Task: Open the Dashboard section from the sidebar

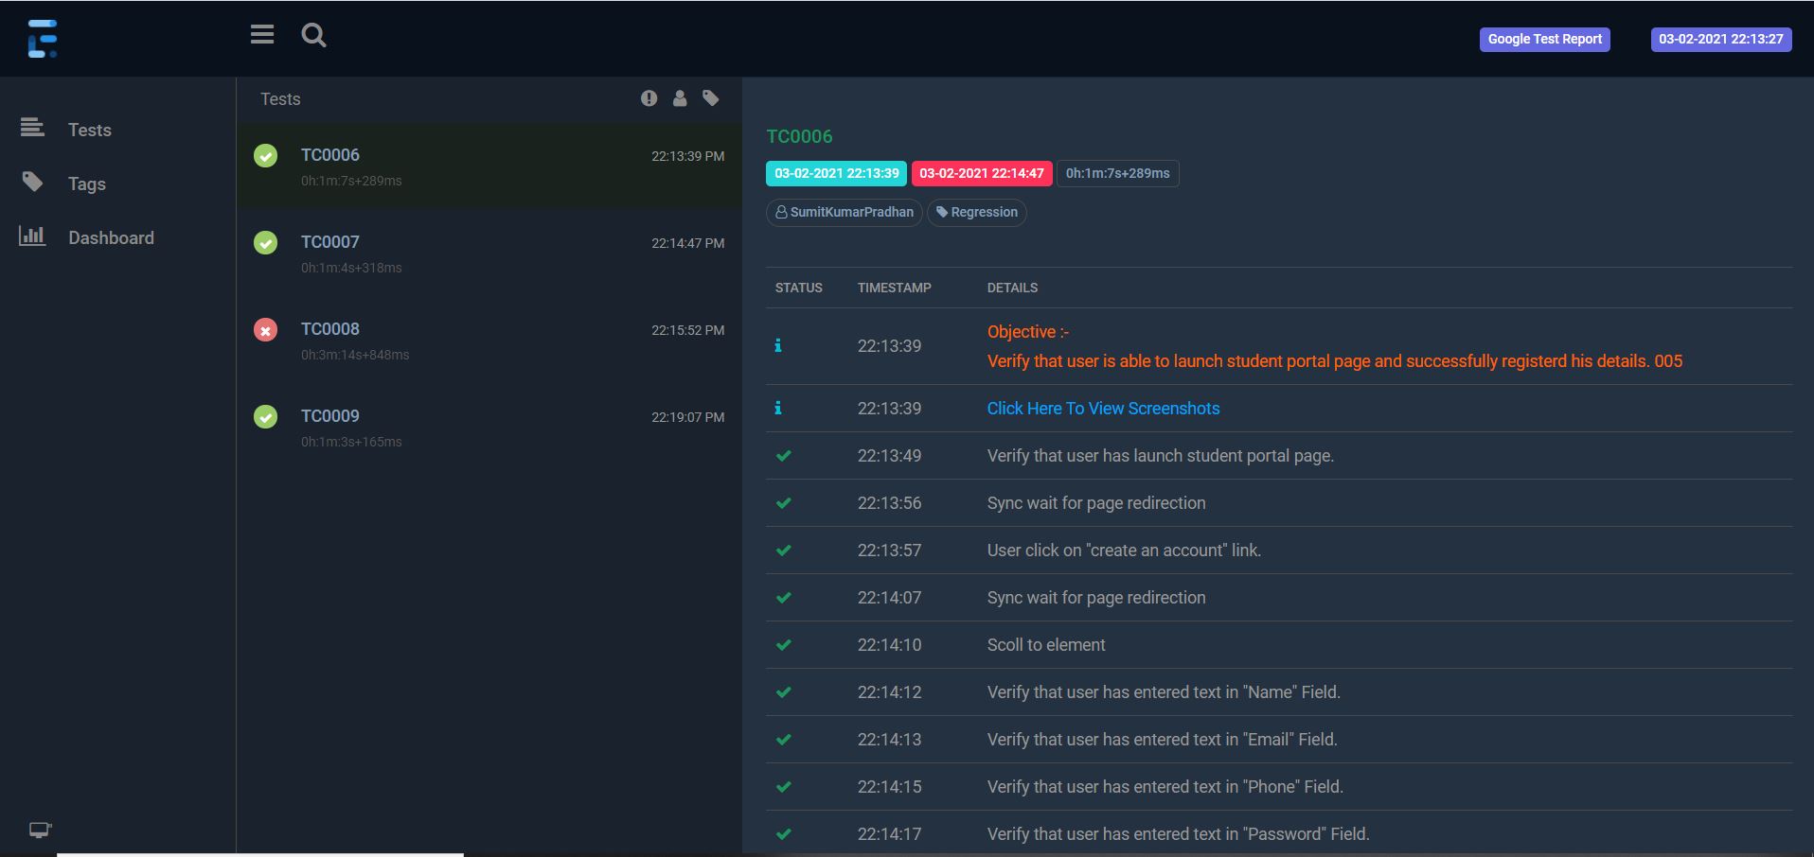Action: pos(111,237)
